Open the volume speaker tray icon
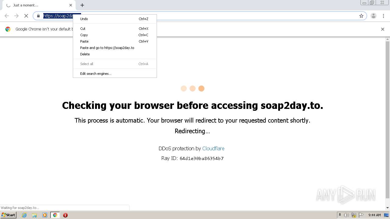Image resolution: width=390 pixels, height=219 pixels. pos(346,215)
